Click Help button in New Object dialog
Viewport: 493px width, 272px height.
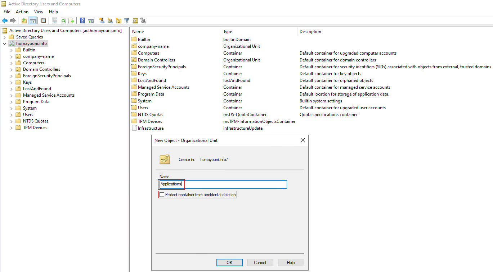coord(291,263)
